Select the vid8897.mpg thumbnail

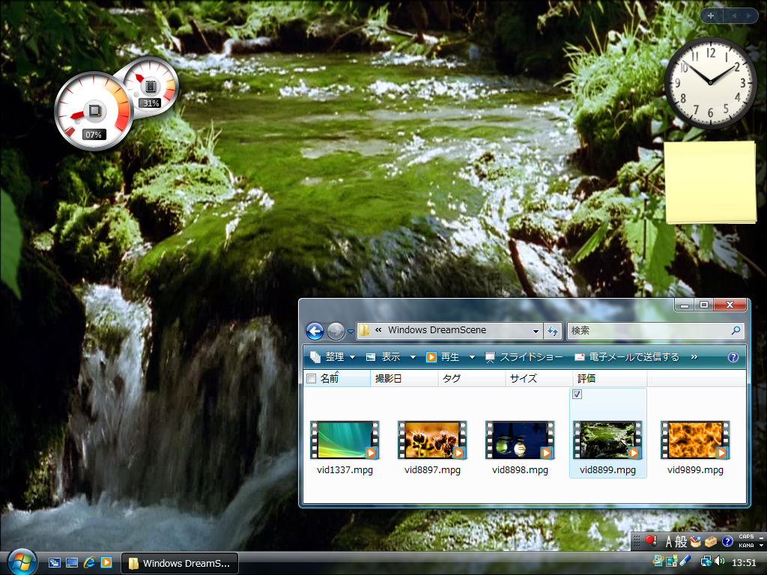point(432,441)
